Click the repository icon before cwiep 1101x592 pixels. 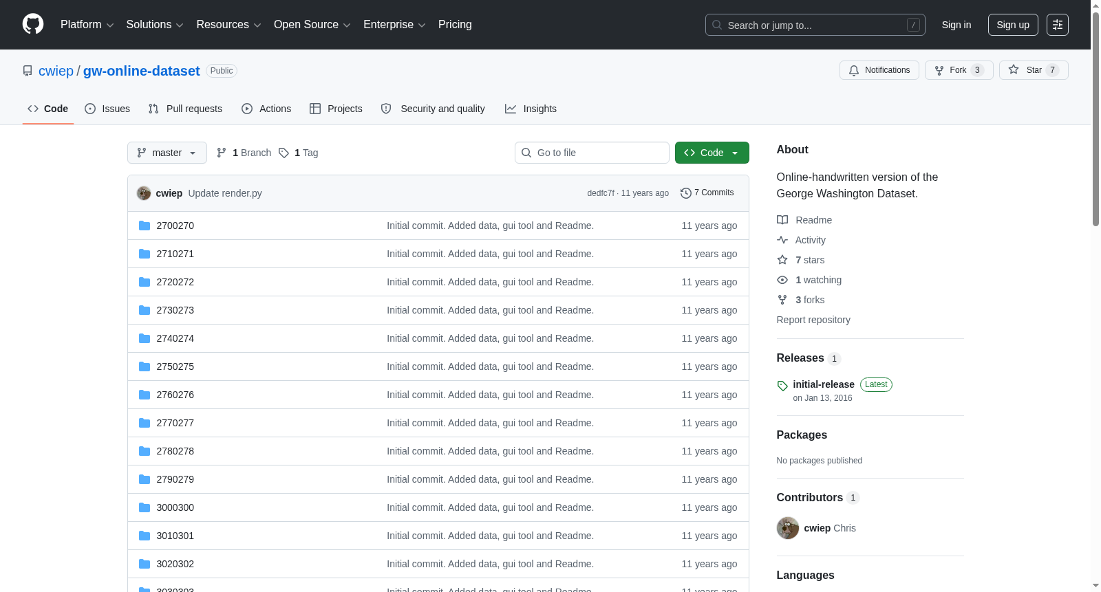coord(28,71)
